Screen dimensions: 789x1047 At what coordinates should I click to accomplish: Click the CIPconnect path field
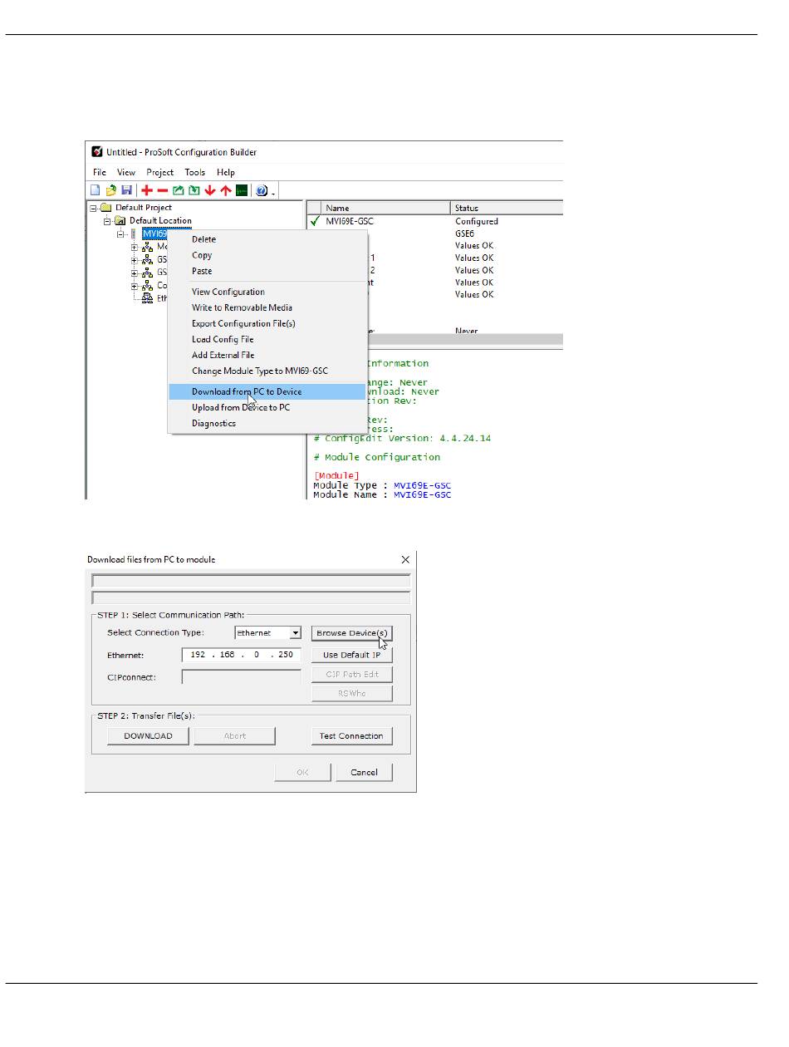click(242, 677)
